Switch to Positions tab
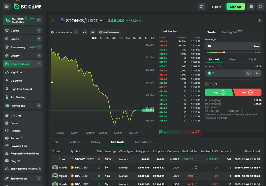Image resolution: width=266 pixels, height=186 pixels. click(x=74, y=142)
